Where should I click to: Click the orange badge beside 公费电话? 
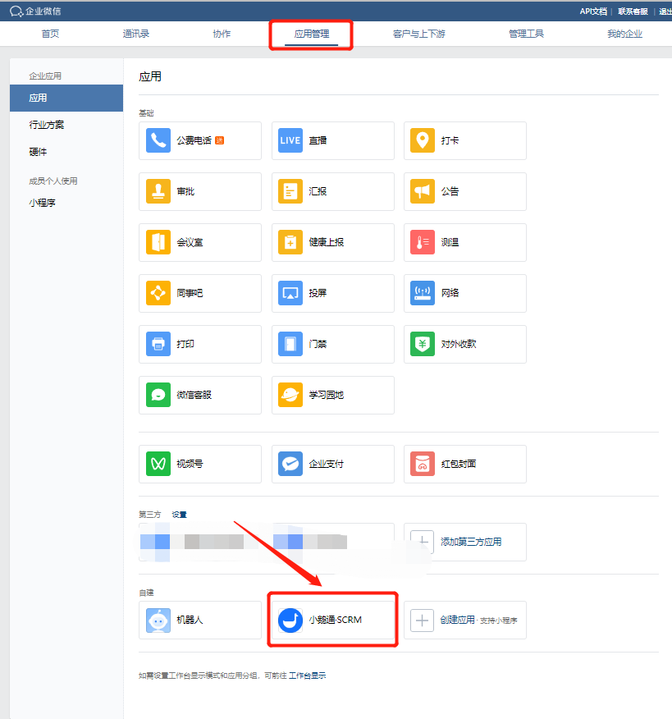220,140
